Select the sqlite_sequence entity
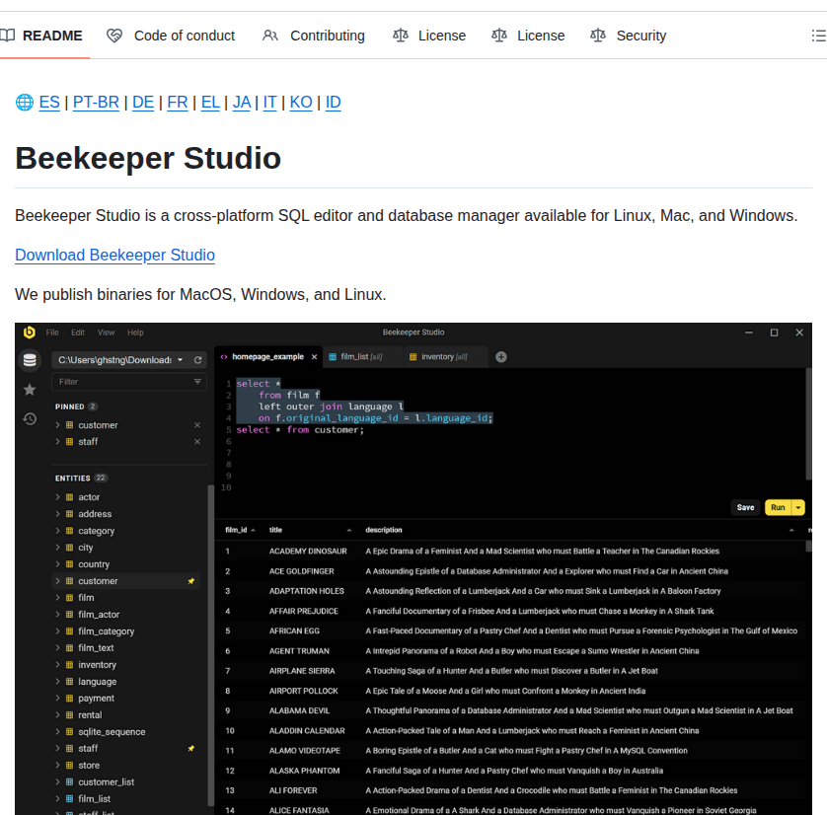 point(112,732)
